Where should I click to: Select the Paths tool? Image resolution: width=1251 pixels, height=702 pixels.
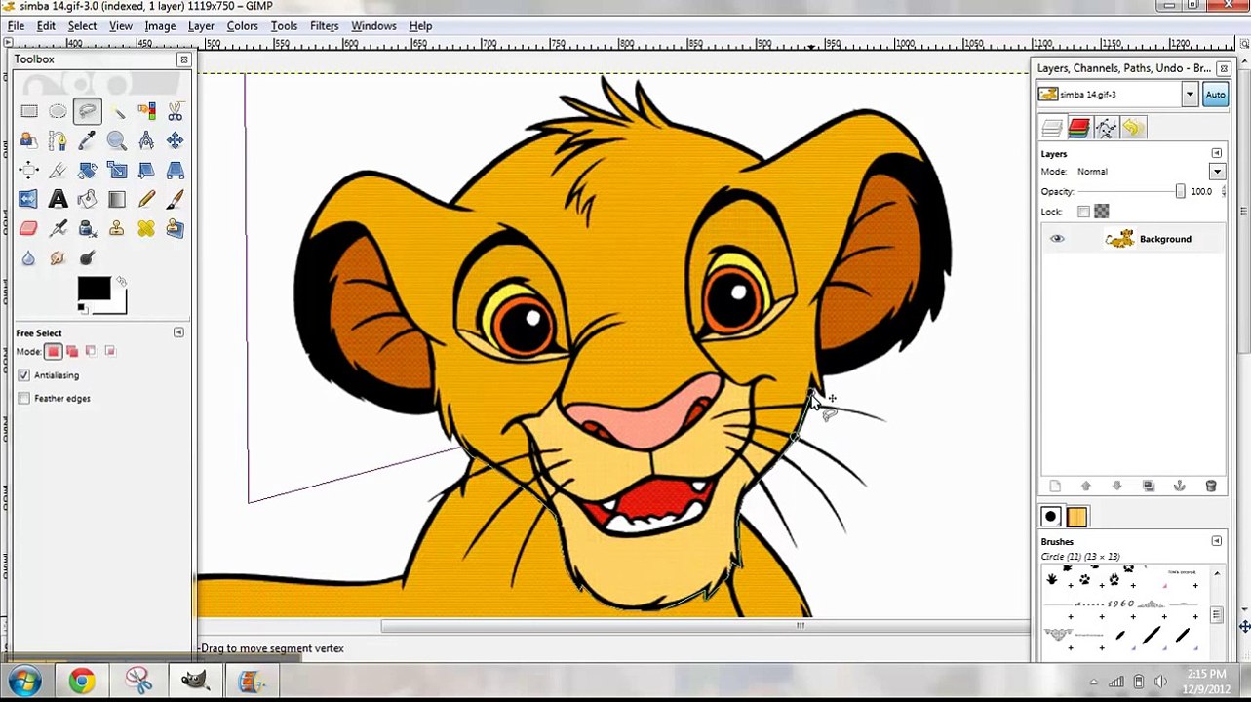(58, 141)
